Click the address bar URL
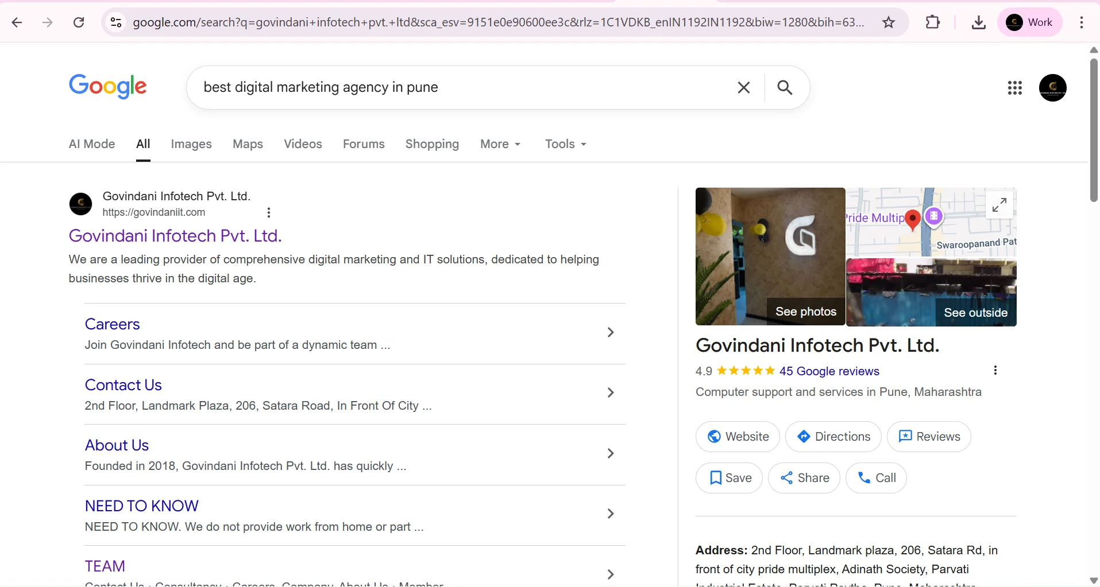The image size is (1100, 587). point(498,22)
